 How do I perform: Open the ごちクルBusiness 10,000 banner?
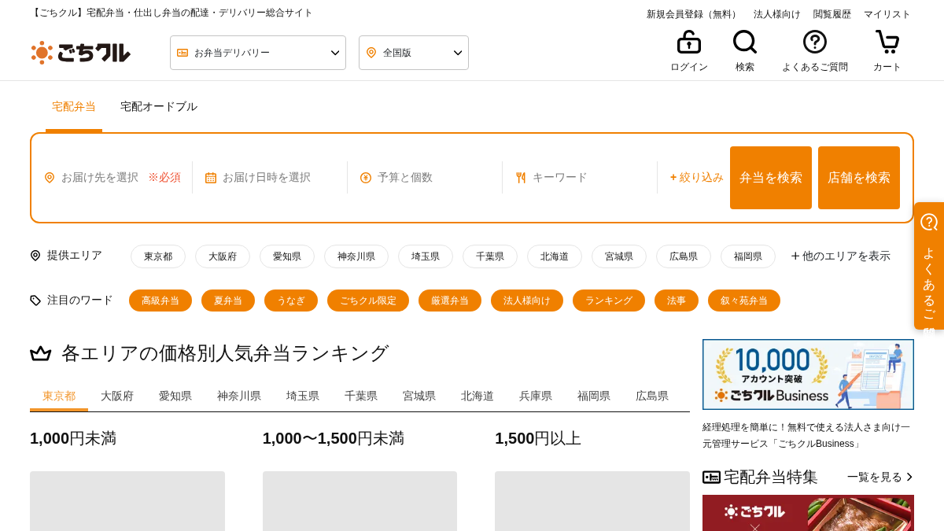808,374
